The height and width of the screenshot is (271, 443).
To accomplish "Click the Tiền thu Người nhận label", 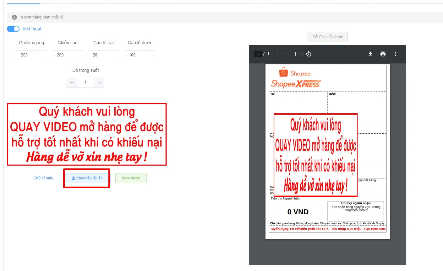I will [286, 199].
